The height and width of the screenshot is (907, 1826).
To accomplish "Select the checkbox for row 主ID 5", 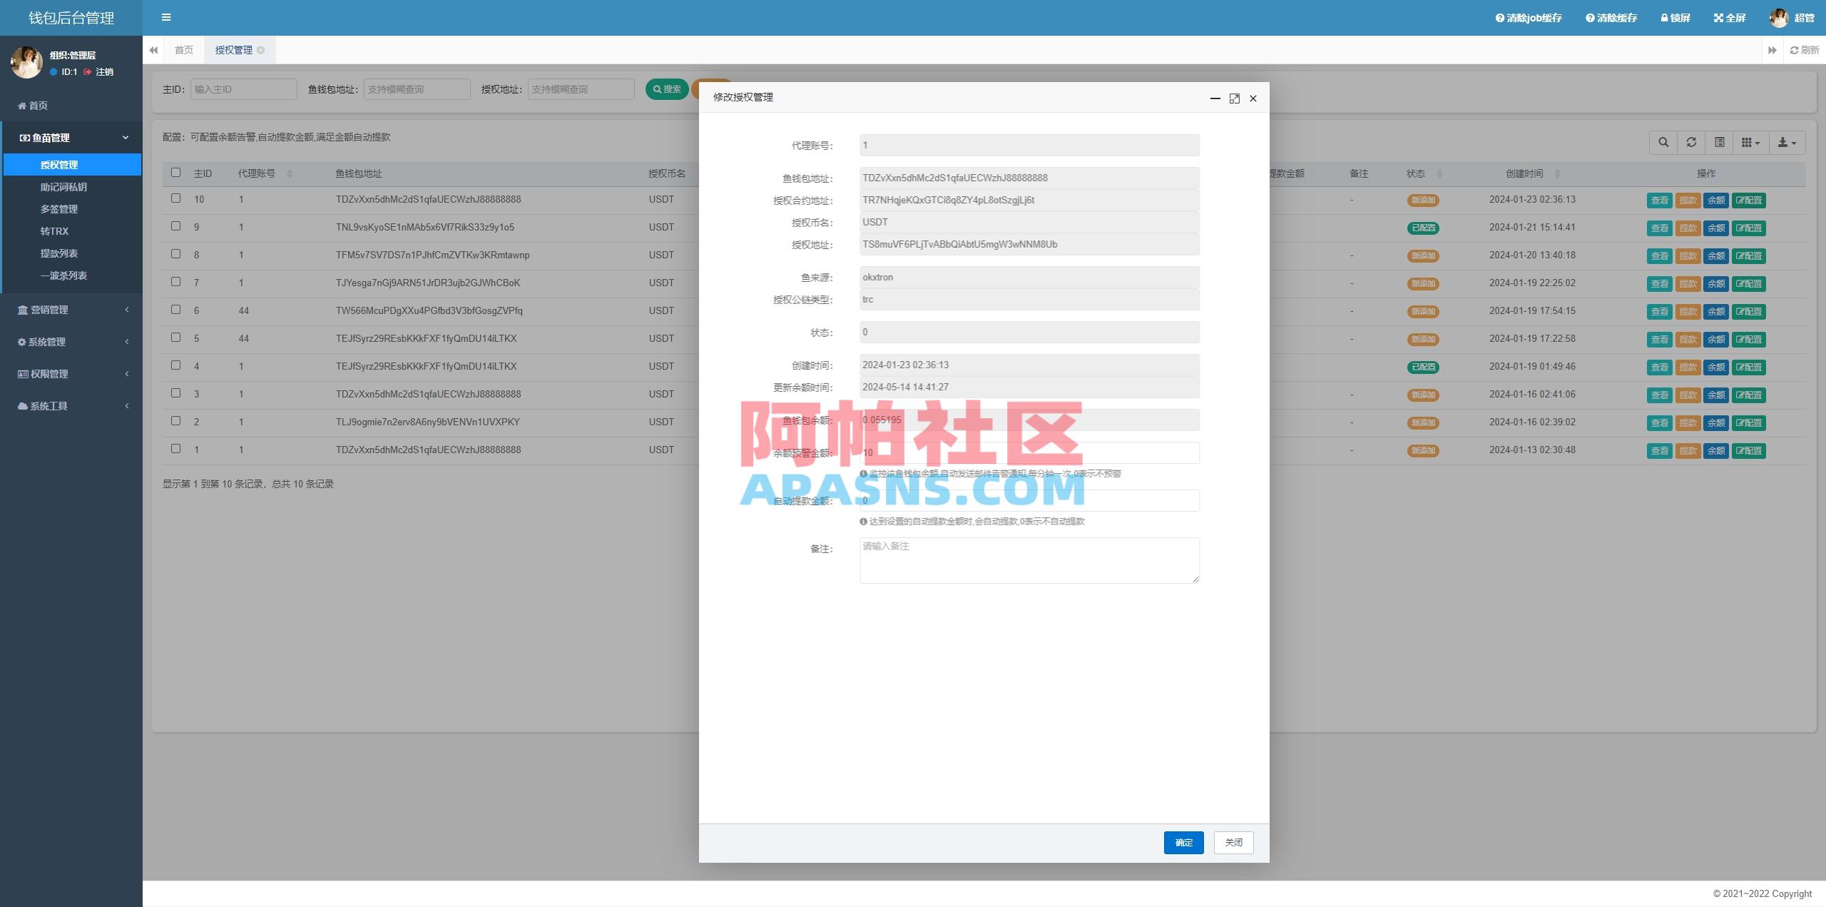I will tap(176, 338).
